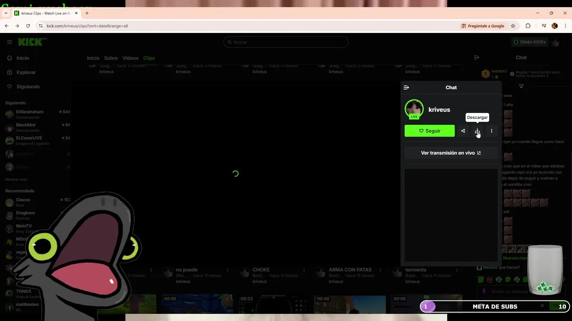
Task: Open the tab search dropdown arrow
Action: [6, 13]
